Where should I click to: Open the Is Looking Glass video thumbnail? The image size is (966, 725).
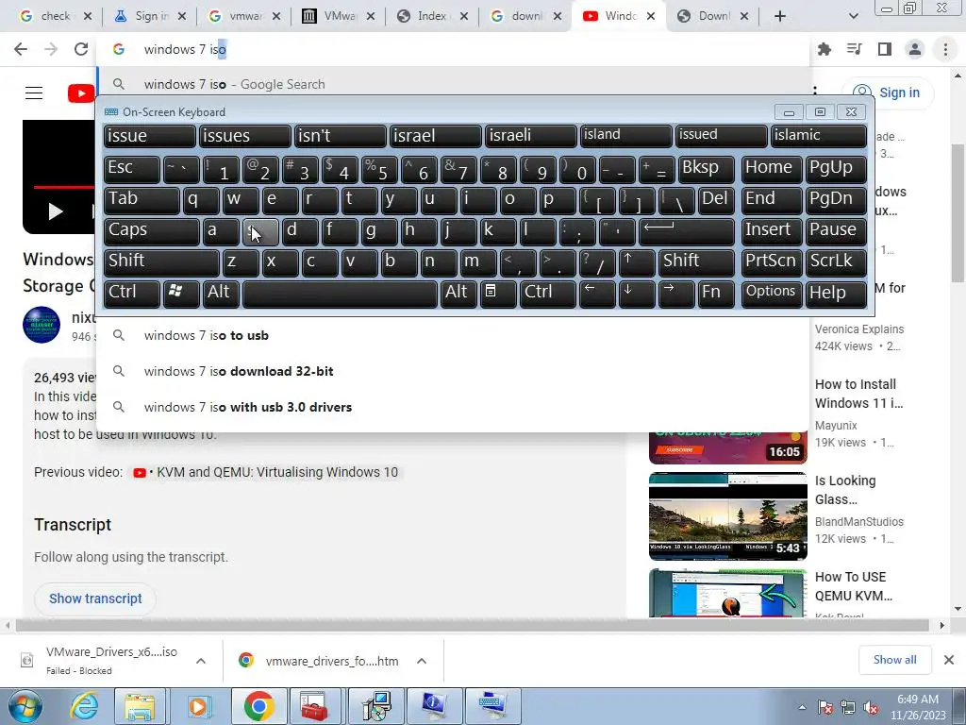pyautogui.click(x=727, y=515)
